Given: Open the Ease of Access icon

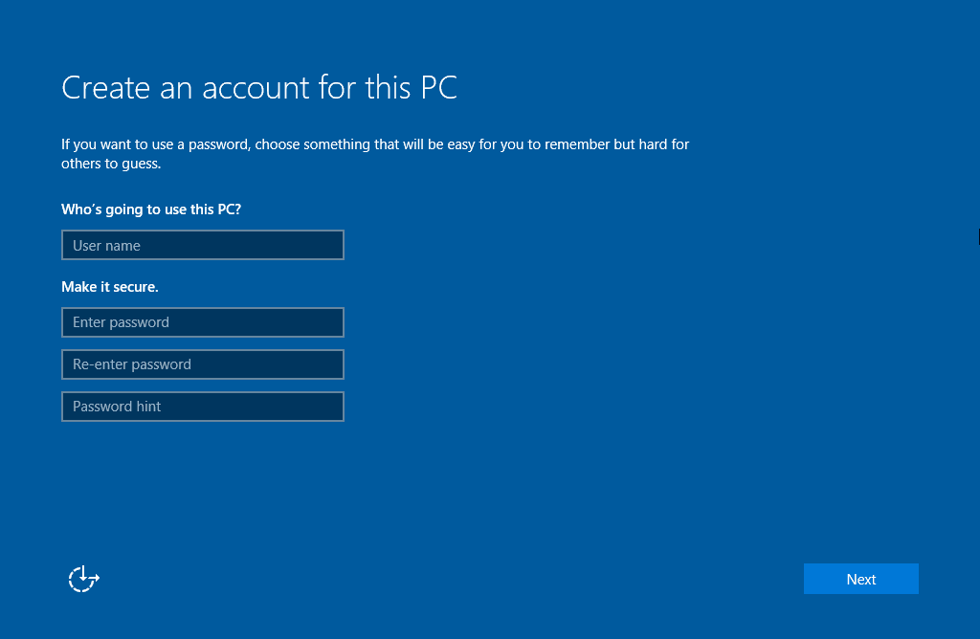Looking at the screenshot, I should point(84,578).
